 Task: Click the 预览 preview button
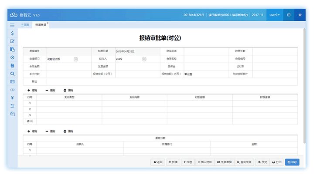(262, 162)
